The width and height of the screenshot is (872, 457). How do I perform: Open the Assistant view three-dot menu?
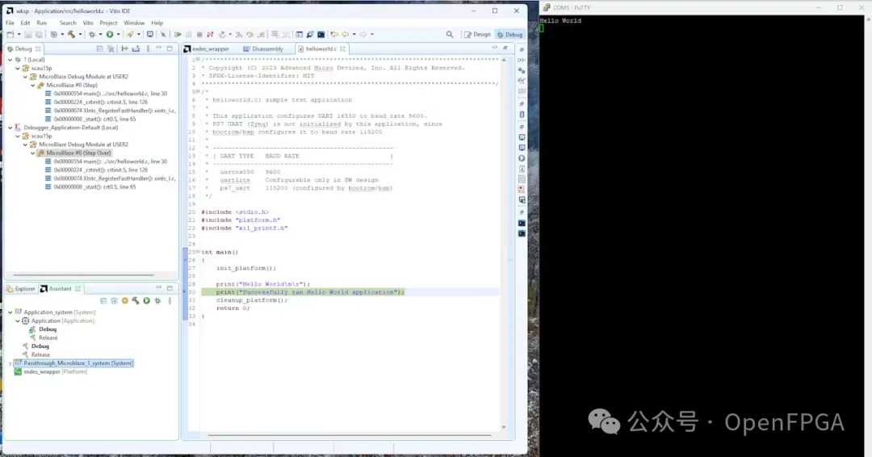click(x=170, y=301)
